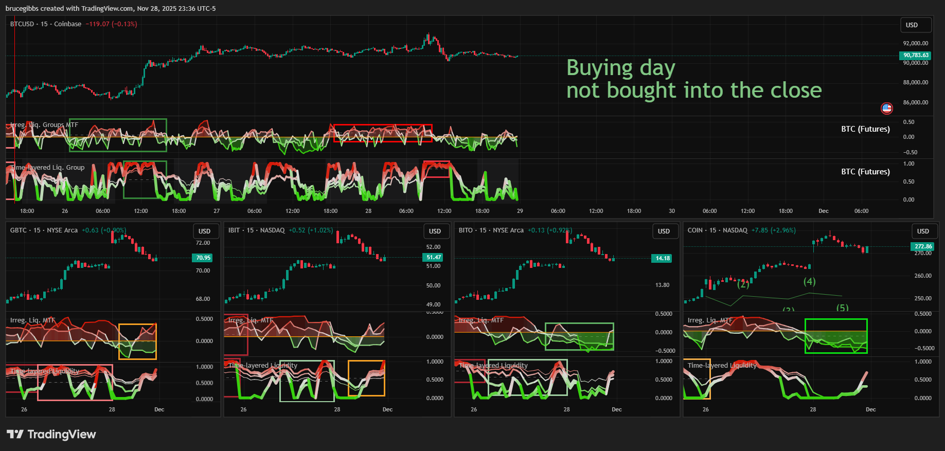Select the (4) wave label on COIN chart
This screenshot has height=451, width=945.
point(809,281)
